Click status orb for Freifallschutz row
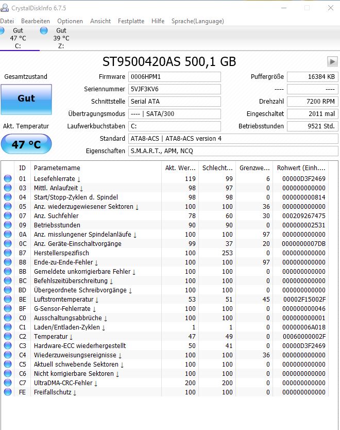Image resolution: width=340 pixels, height=430 pixels. (8, 392)
